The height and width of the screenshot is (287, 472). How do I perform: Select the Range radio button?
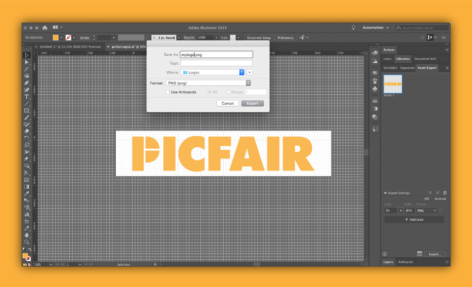coord(228,92)
